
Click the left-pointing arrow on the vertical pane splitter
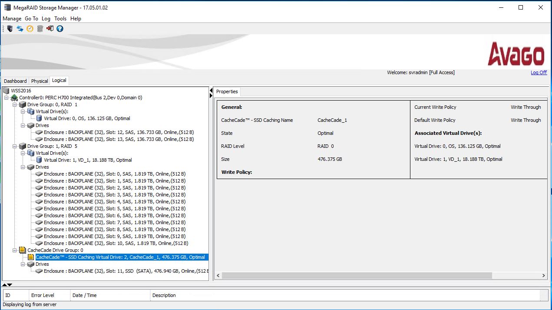[211, 90]
